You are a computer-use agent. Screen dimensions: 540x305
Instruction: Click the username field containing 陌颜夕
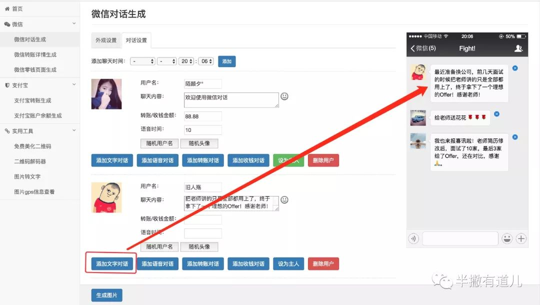202,83
